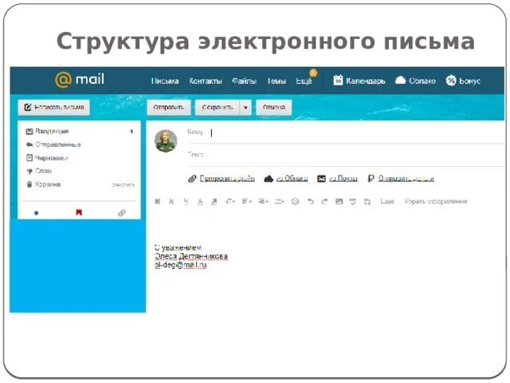Undo the last edit
Screen dimensions: 510x383
pyautogui.click(x=311, y=202)
